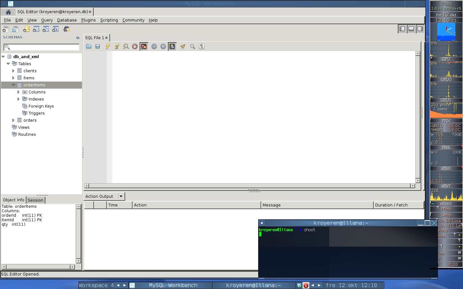Select the Foreign Keys tree item
This screenshot has width=463, height=289.
[41, 106]
